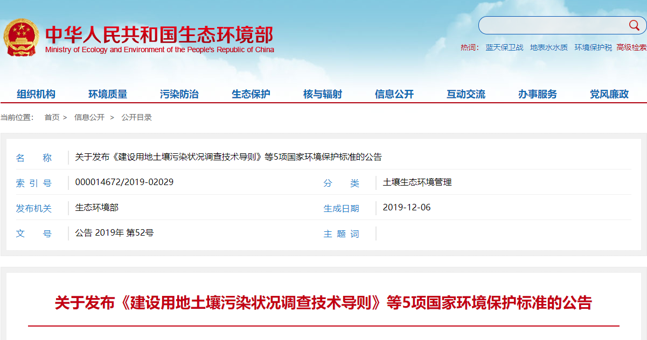Click the magnifier search icon
Viewport: 647px width, 340px height.
coord(634,25)
